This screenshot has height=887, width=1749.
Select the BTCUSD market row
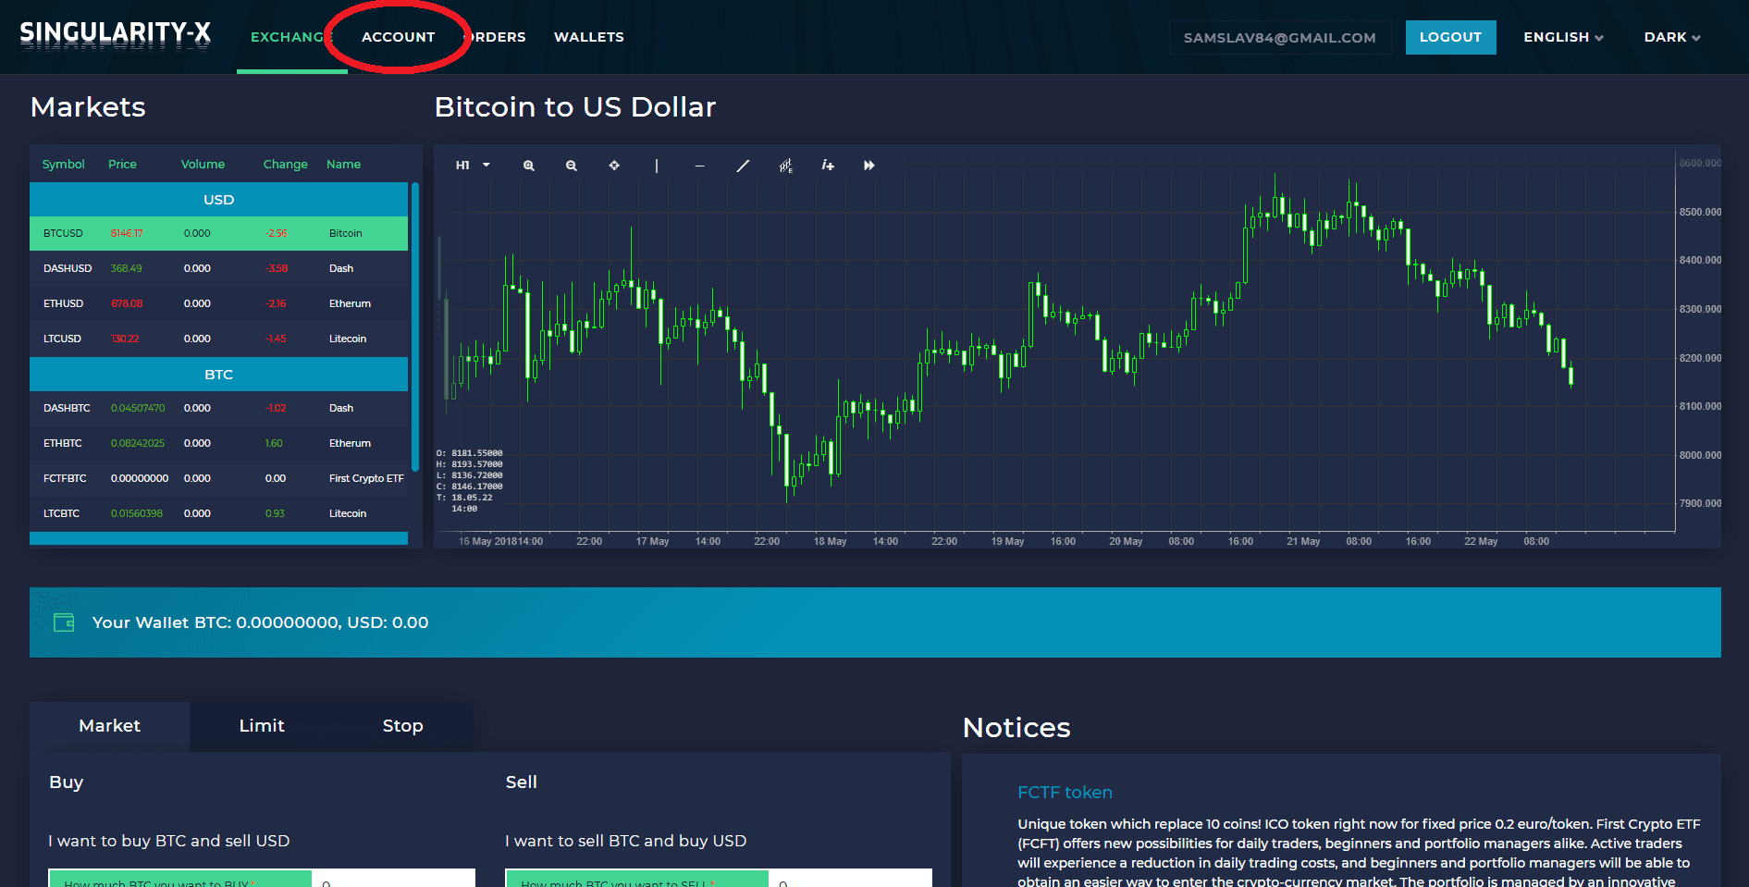pos(218,233)
